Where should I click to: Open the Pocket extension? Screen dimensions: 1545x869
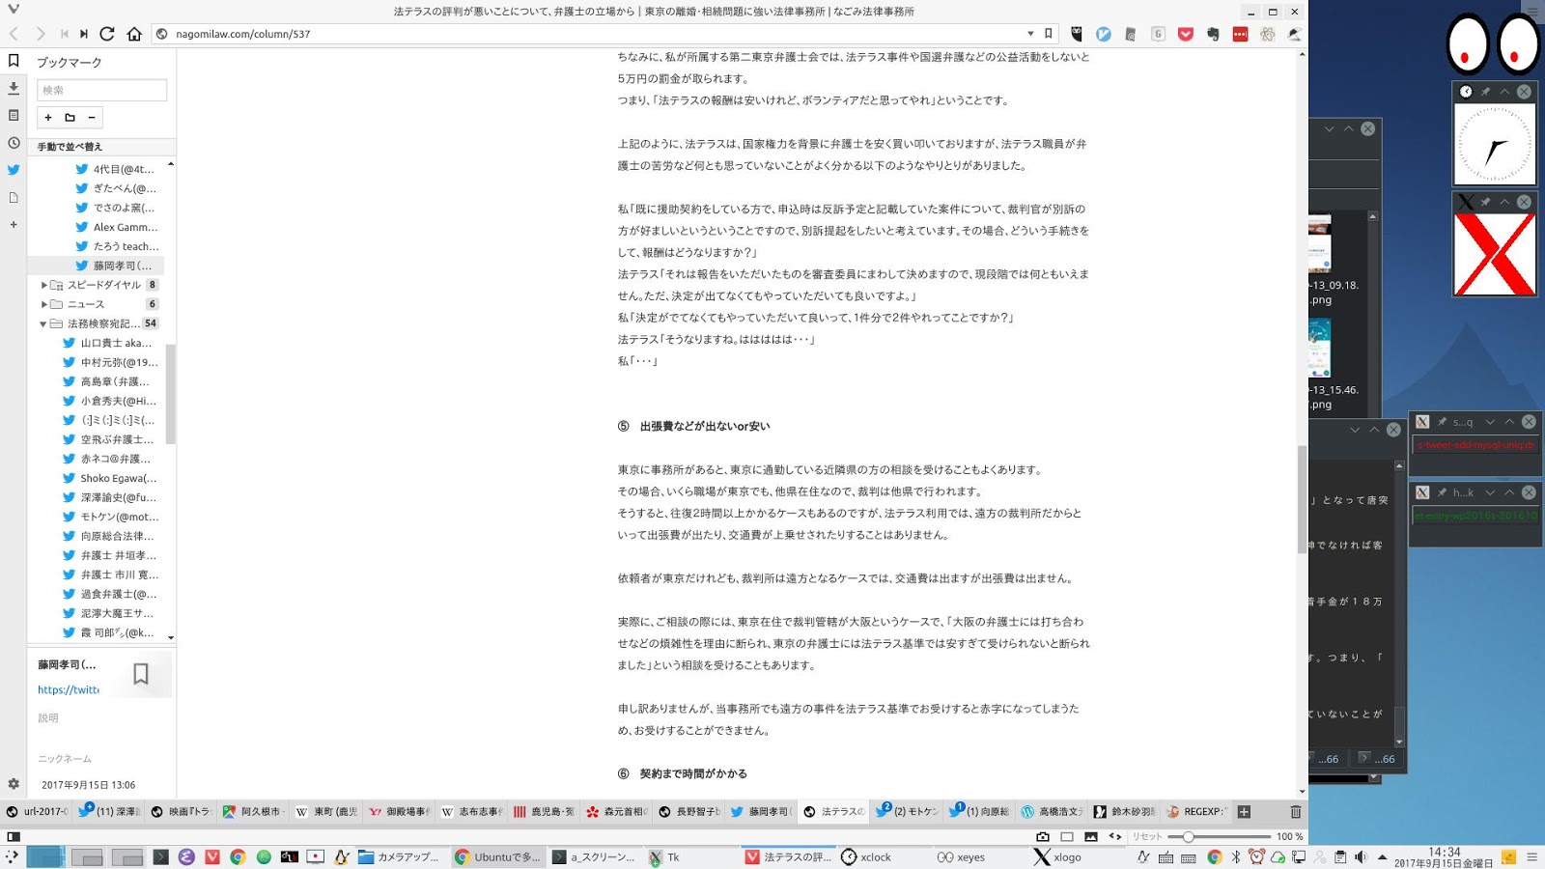pos(1186,34)
